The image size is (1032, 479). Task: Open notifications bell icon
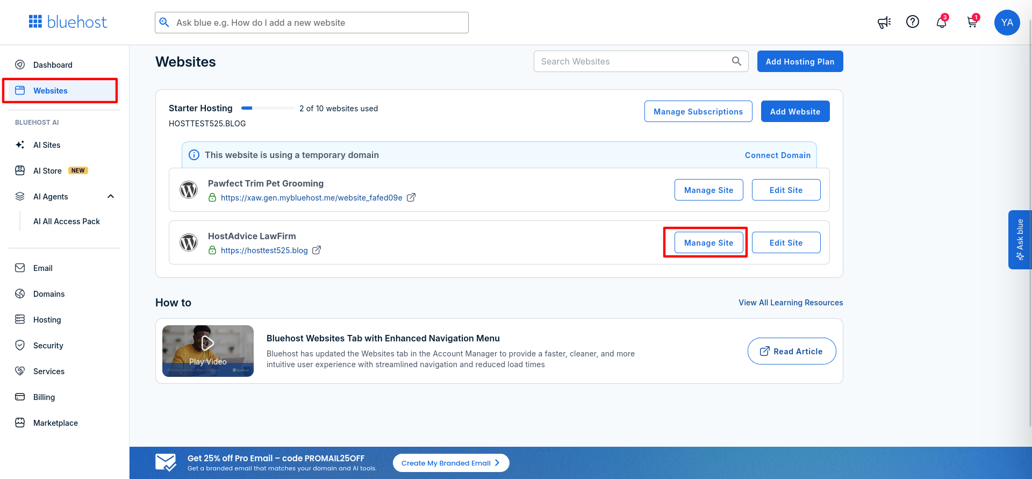coord(941,22)
